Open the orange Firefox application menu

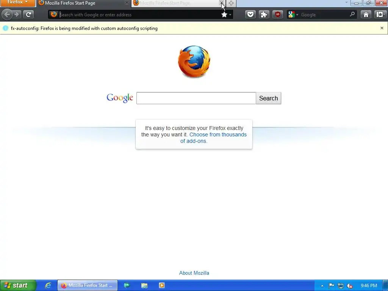coord(17,3)
